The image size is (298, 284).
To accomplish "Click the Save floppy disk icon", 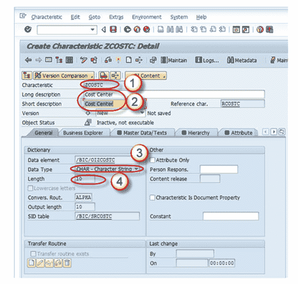I will (113, 30).
